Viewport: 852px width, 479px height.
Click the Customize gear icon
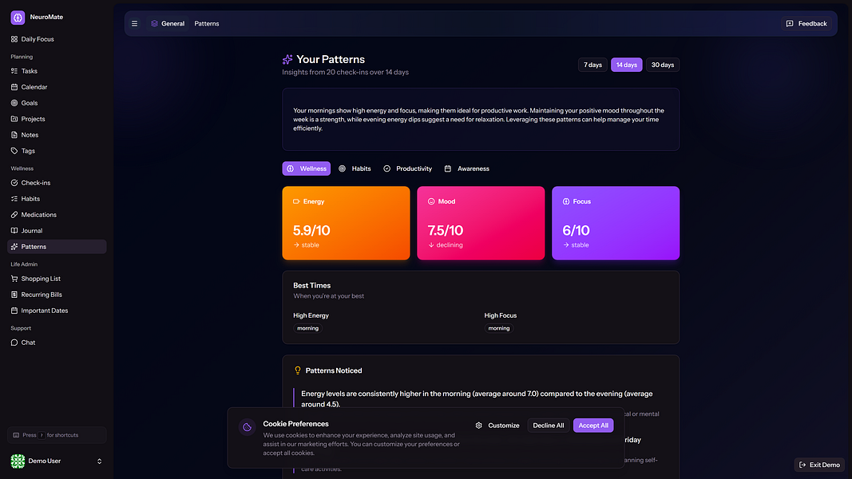pyautogui.click(x=479, y=426)
